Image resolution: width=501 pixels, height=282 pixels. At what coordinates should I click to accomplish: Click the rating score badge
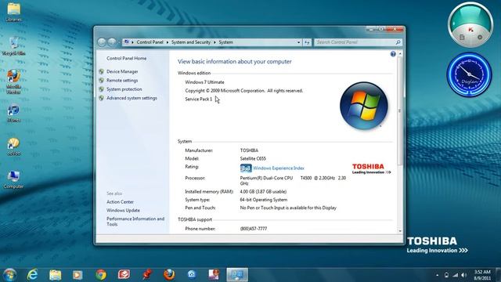click(246, 168)
